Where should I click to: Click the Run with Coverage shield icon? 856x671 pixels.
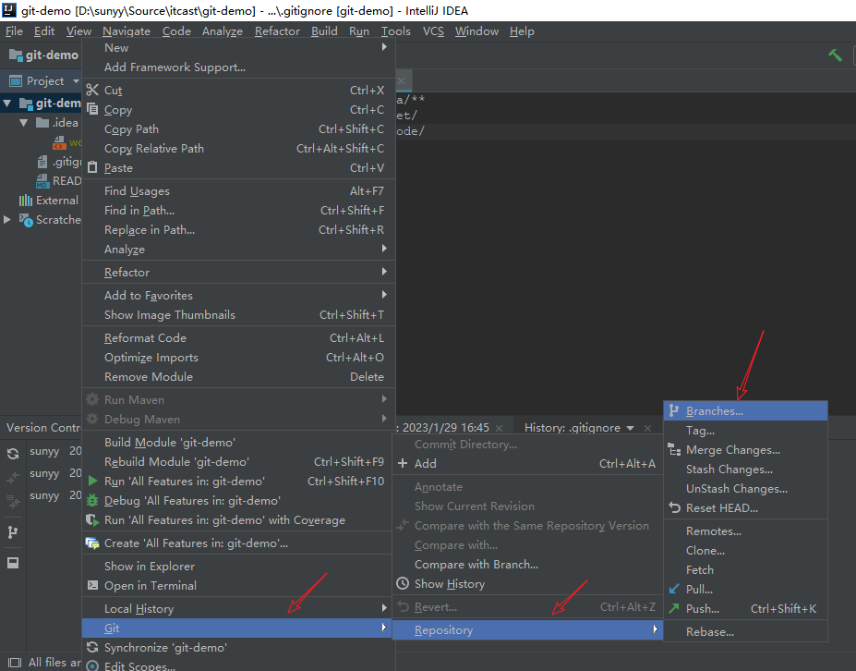click(x=92, y=520)
